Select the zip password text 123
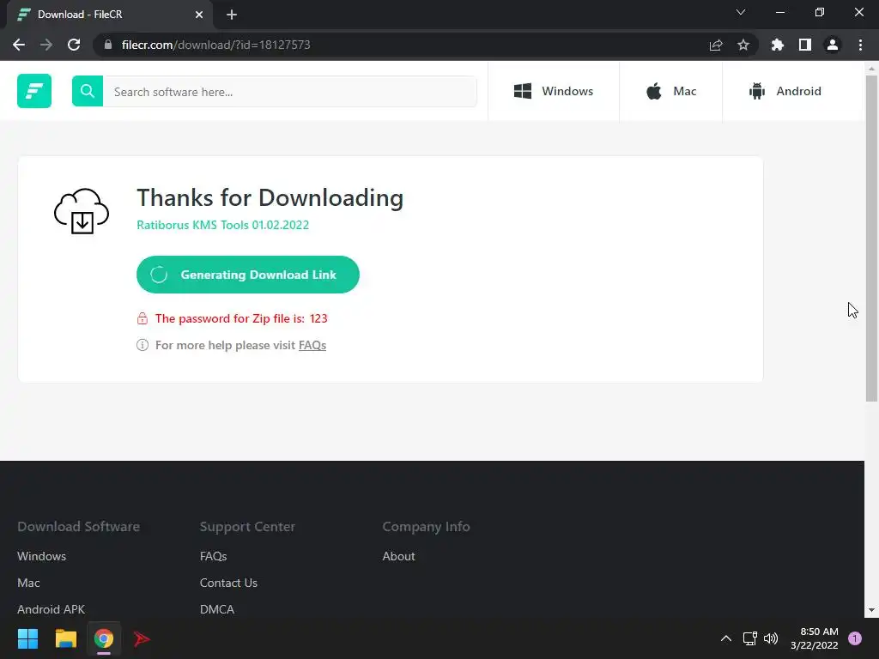Screen dimensions: 879x659 click(x=318, y=318)
